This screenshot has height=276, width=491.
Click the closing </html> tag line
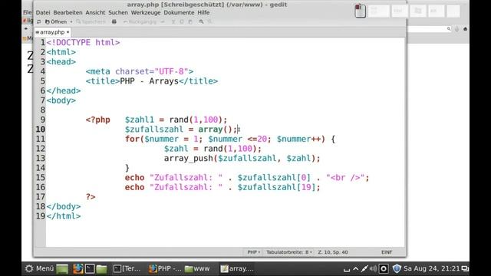tap(64, 216)
